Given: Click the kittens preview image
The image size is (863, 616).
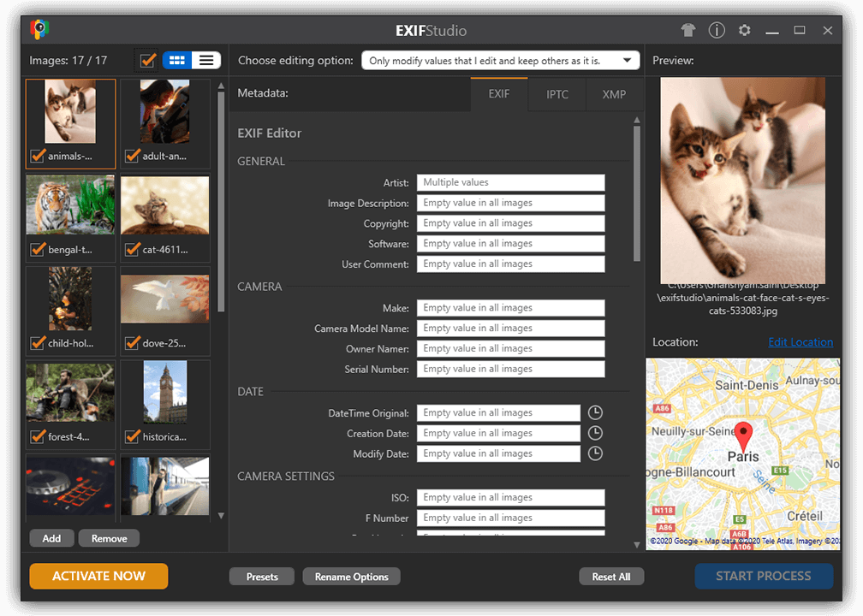Looking at the screenshot, I should tap(742, 181).
